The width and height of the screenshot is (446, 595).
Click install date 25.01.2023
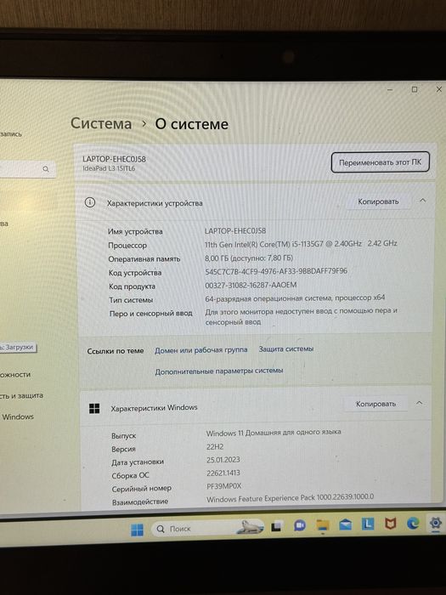point(223,460)
